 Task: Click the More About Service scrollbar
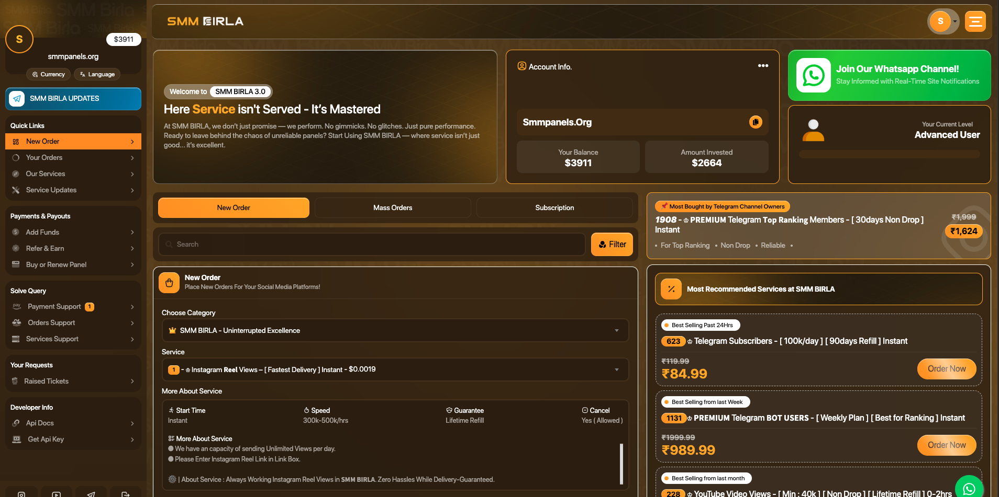click(x=621, y=464)
